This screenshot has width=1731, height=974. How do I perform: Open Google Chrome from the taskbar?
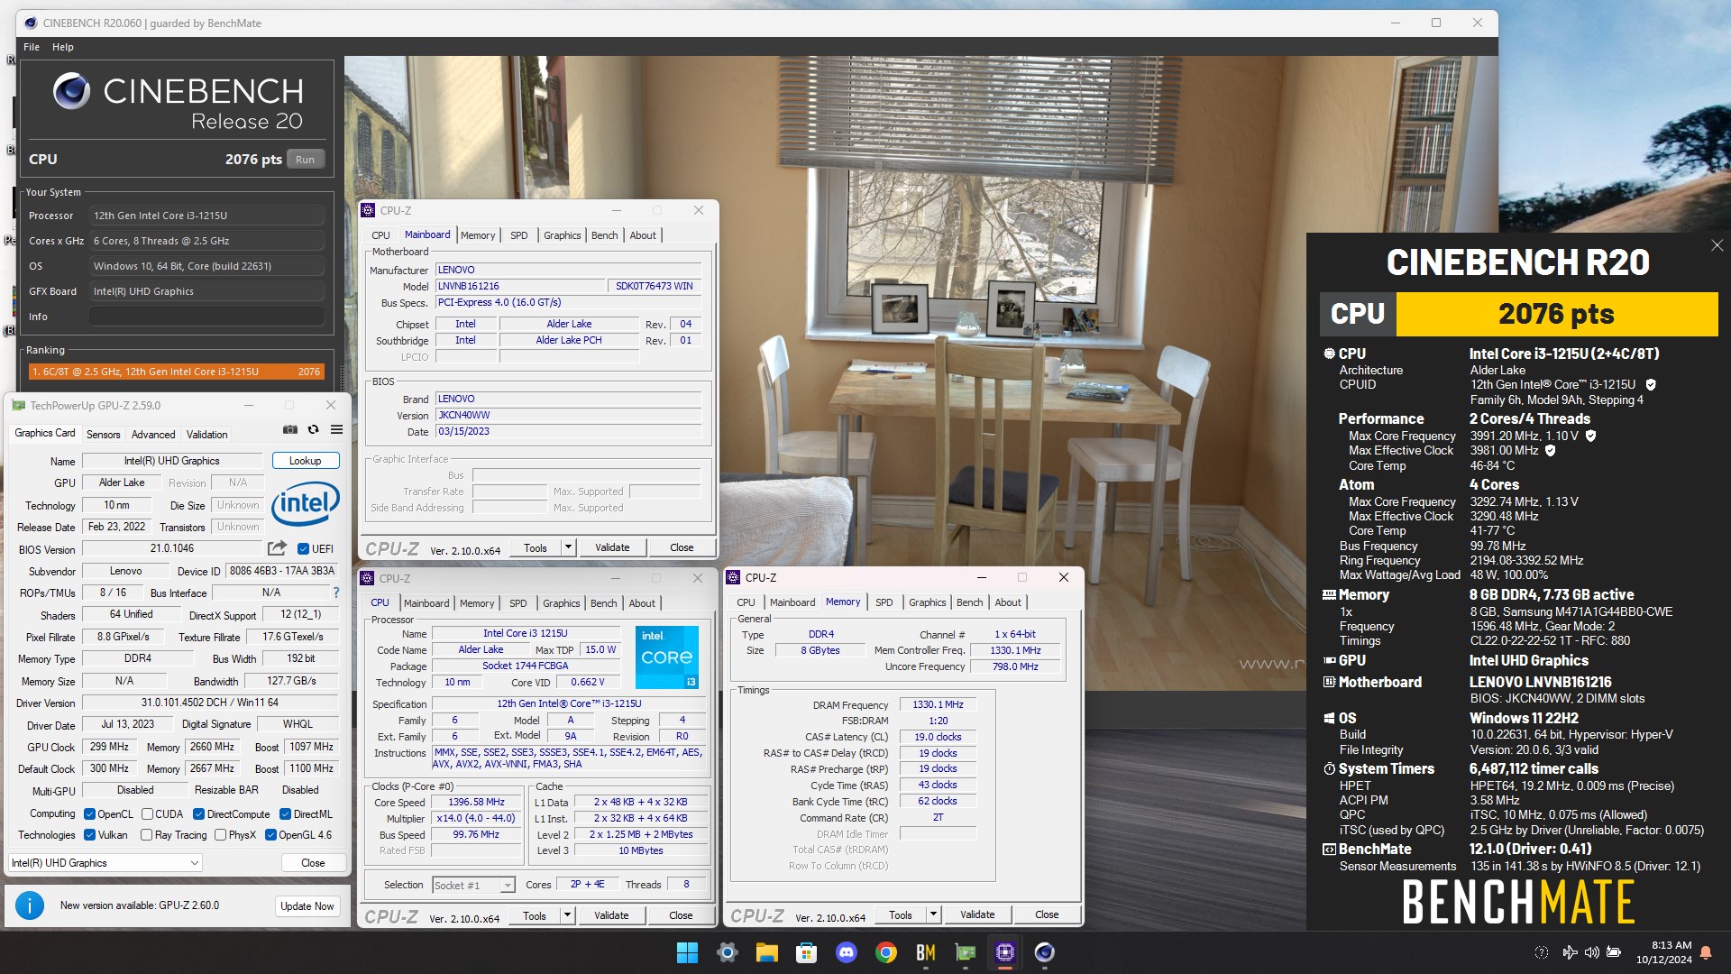(x=885, y=952)
